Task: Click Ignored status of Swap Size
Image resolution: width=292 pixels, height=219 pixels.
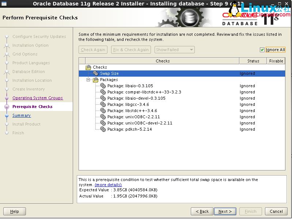Action: (247, 73)
